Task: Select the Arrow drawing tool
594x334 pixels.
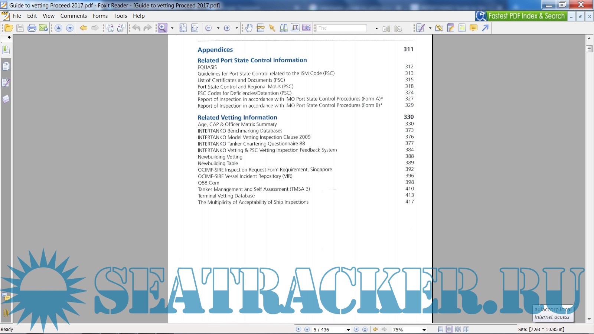Action: pyautogui.click(x=485, y=28)
